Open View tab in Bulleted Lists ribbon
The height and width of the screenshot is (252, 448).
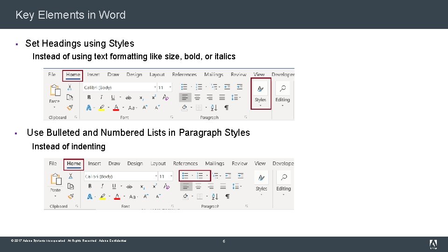pyautogui.click(x=260, y=163)
